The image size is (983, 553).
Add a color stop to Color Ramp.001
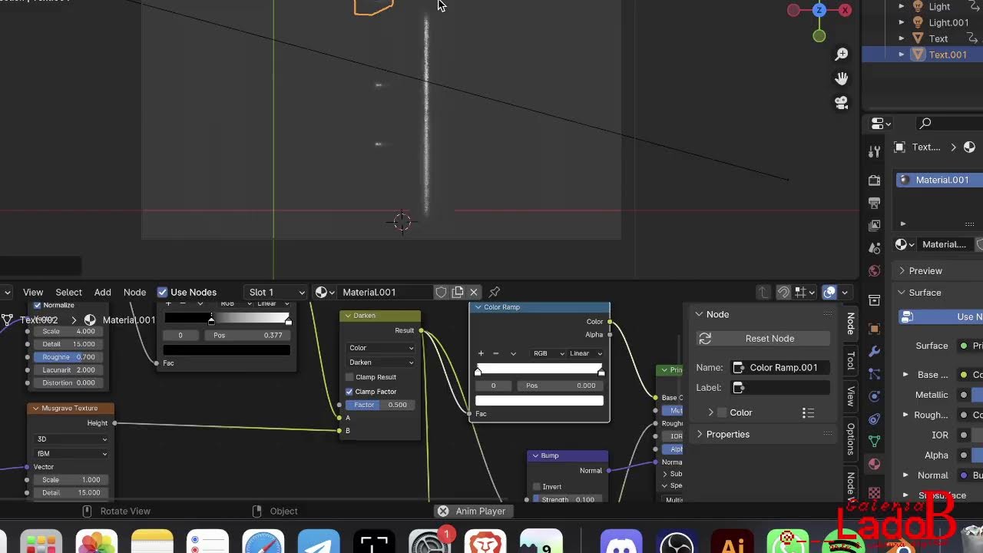point(481,353)
